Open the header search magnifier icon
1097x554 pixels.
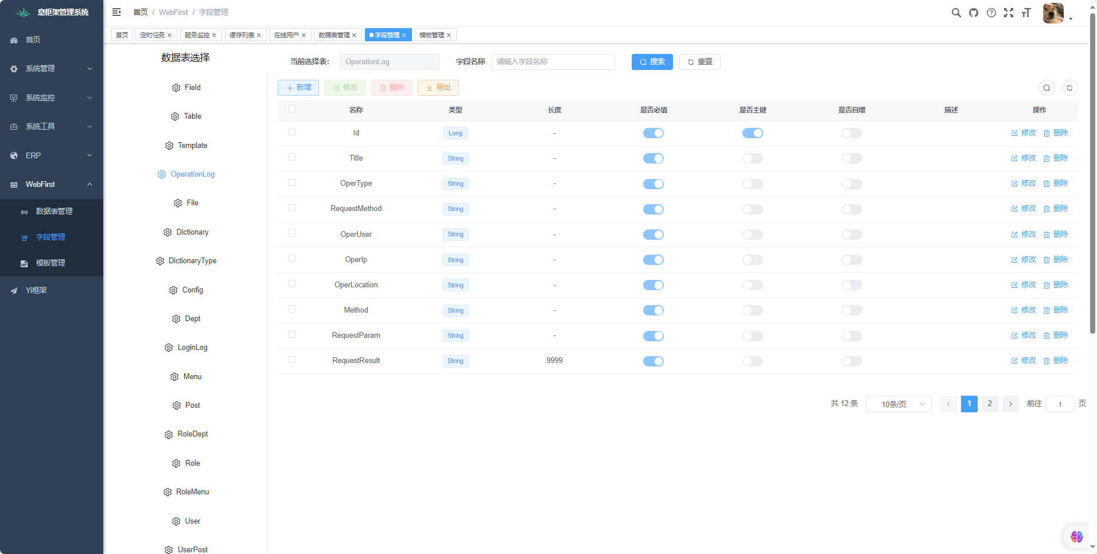956,13
